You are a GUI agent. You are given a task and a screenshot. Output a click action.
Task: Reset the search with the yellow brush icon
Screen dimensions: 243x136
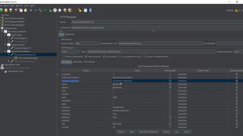[80, 10]
